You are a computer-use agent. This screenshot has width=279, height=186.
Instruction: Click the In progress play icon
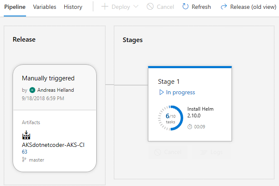point(161,92)
